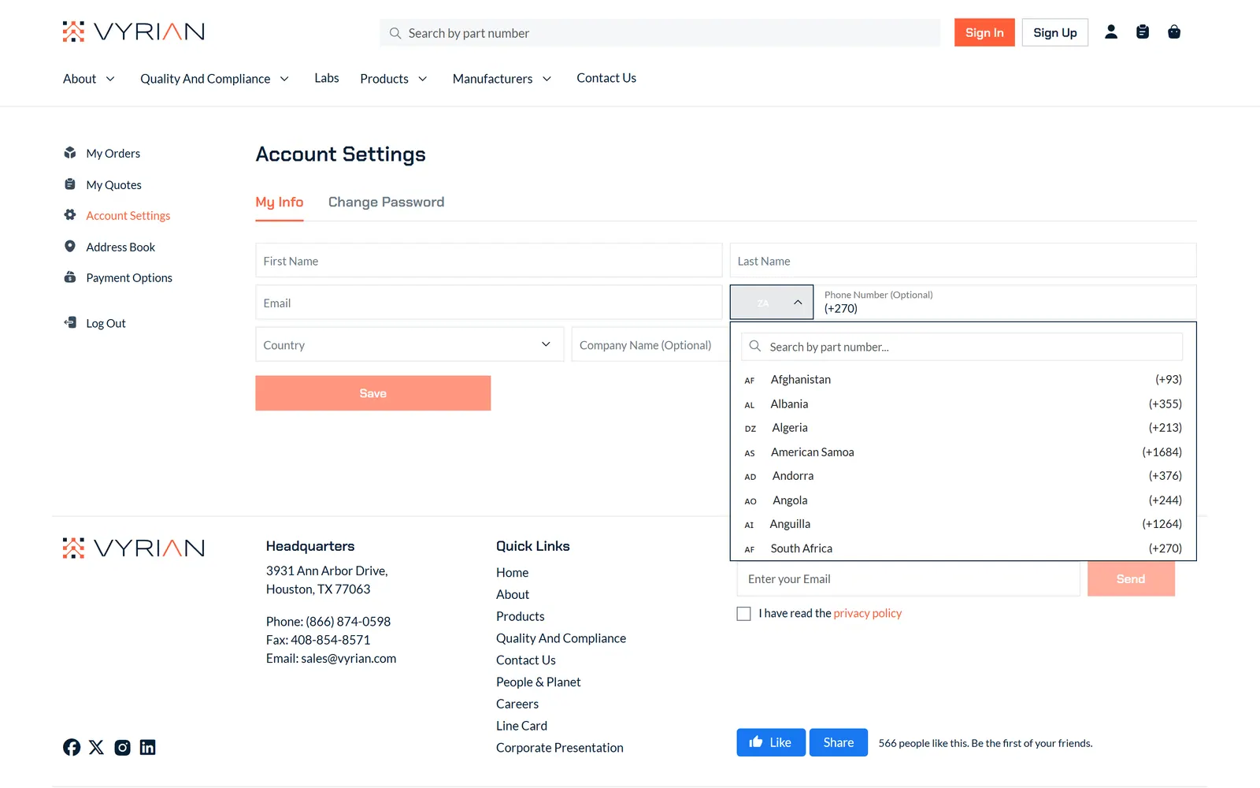
Task: Click the Log Out arrow icon
Action: 70,323
